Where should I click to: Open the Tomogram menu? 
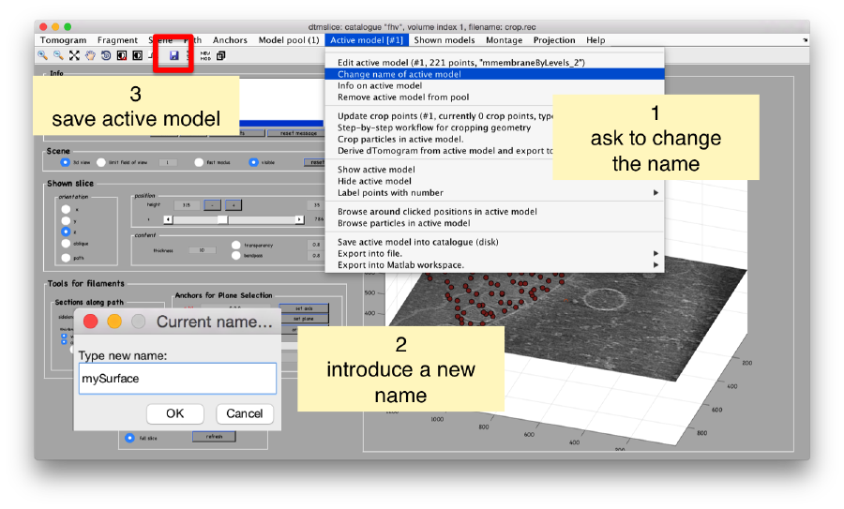(63, 40)
